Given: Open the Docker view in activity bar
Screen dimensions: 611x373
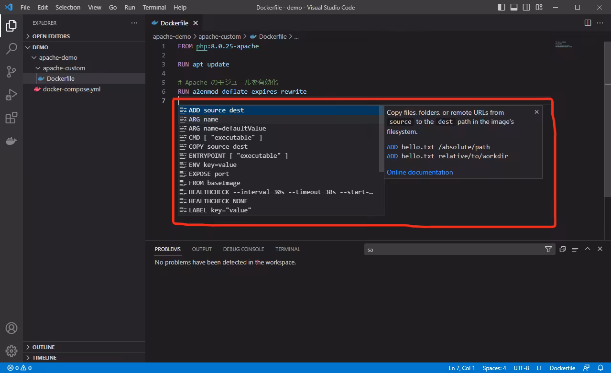Looking at the screenshot, I should [11, 141].
